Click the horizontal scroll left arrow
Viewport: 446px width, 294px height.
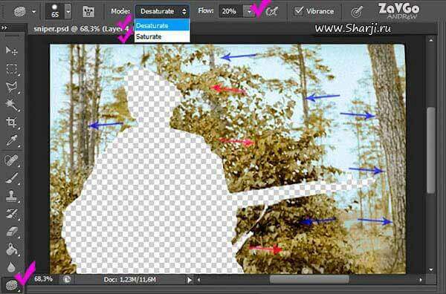(x=198, y=280)
